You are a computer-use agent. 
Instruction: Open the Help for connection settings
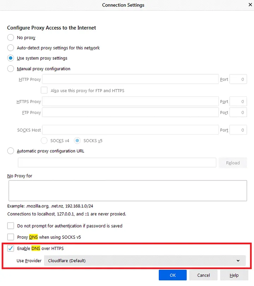(234, 275)
